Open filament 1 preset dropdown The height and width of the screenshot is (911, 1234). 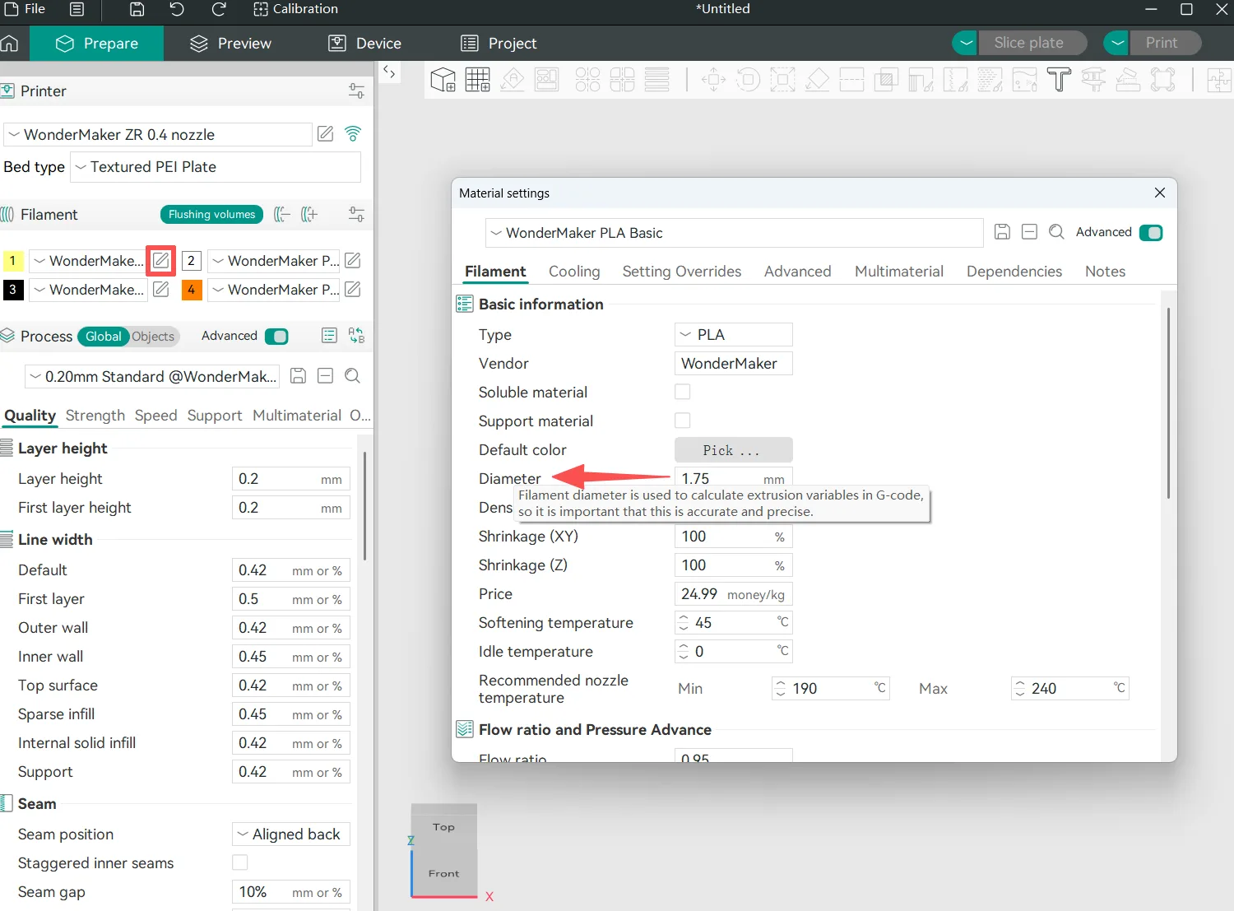89,261
